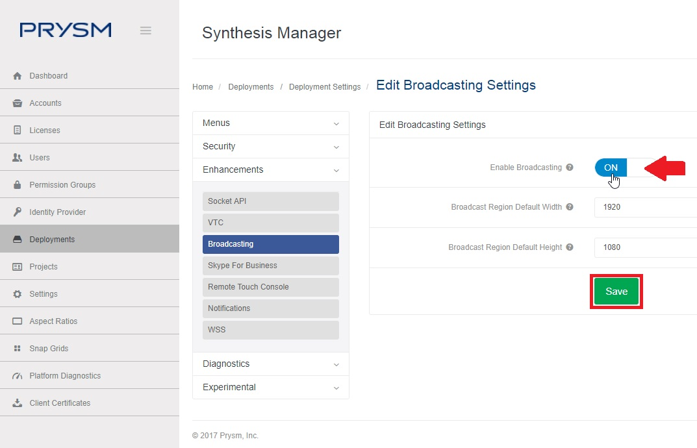The image size is (697, 448).
Task: Click the Licenses document icon
Action: (x=18, y=131)
